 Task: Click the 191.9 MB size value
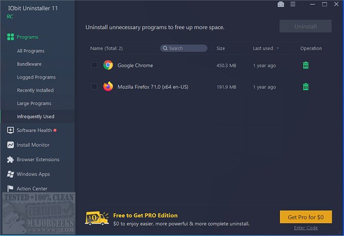click(x=226, y=87)
